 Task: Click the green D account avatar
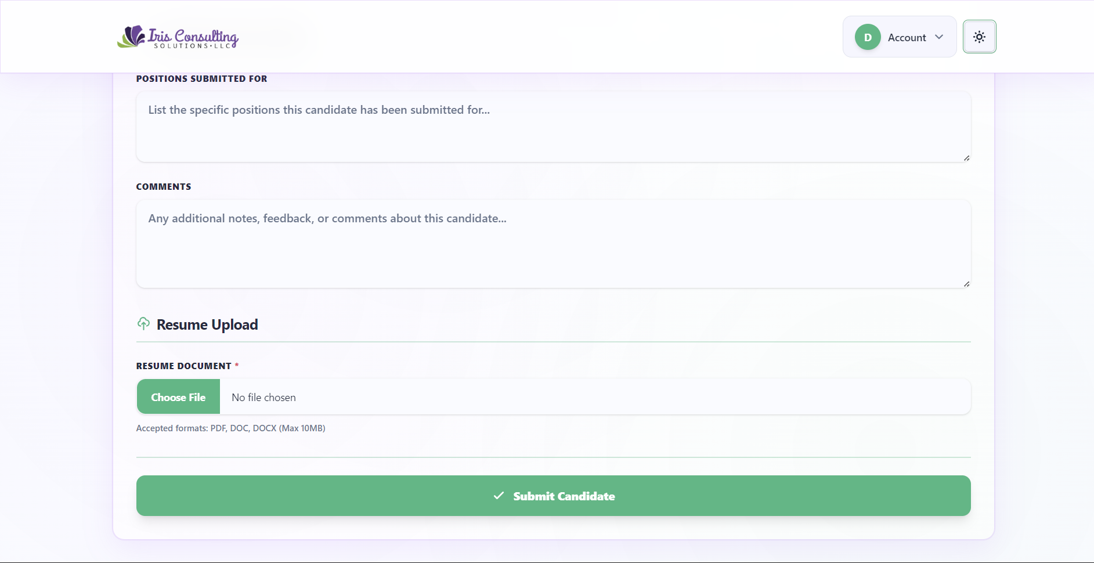(868, 37)
